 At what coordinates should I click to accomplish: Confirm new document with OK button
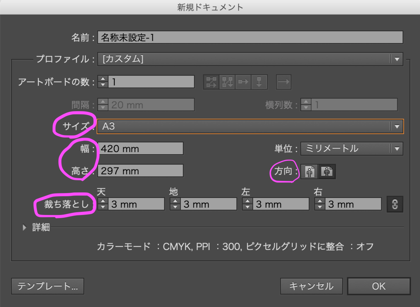click(x=379, y=286)
